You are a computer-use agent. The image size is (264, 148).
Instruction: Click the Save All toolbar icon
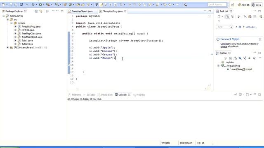tap(15, 5)
